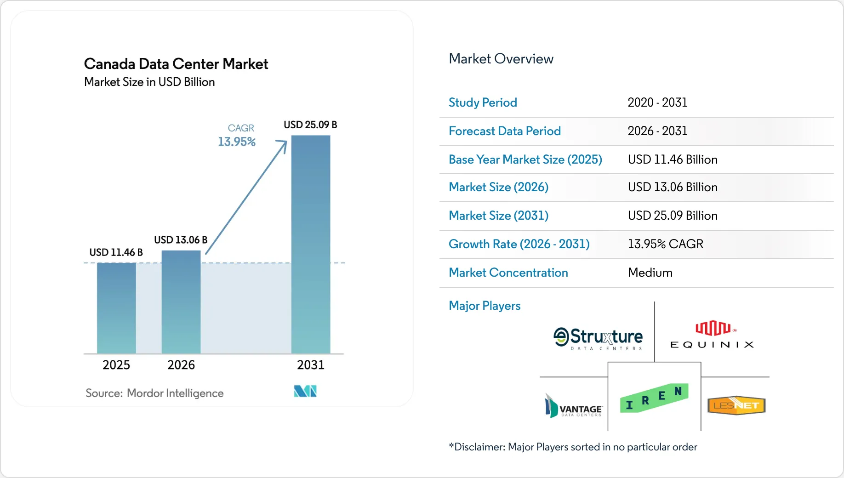Click the 'USD 25.09 Billion' value
This screenshot has width=844, height=478.
pos(673,216)
